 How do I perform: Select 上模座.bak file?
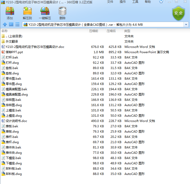[x=14, y=110]
